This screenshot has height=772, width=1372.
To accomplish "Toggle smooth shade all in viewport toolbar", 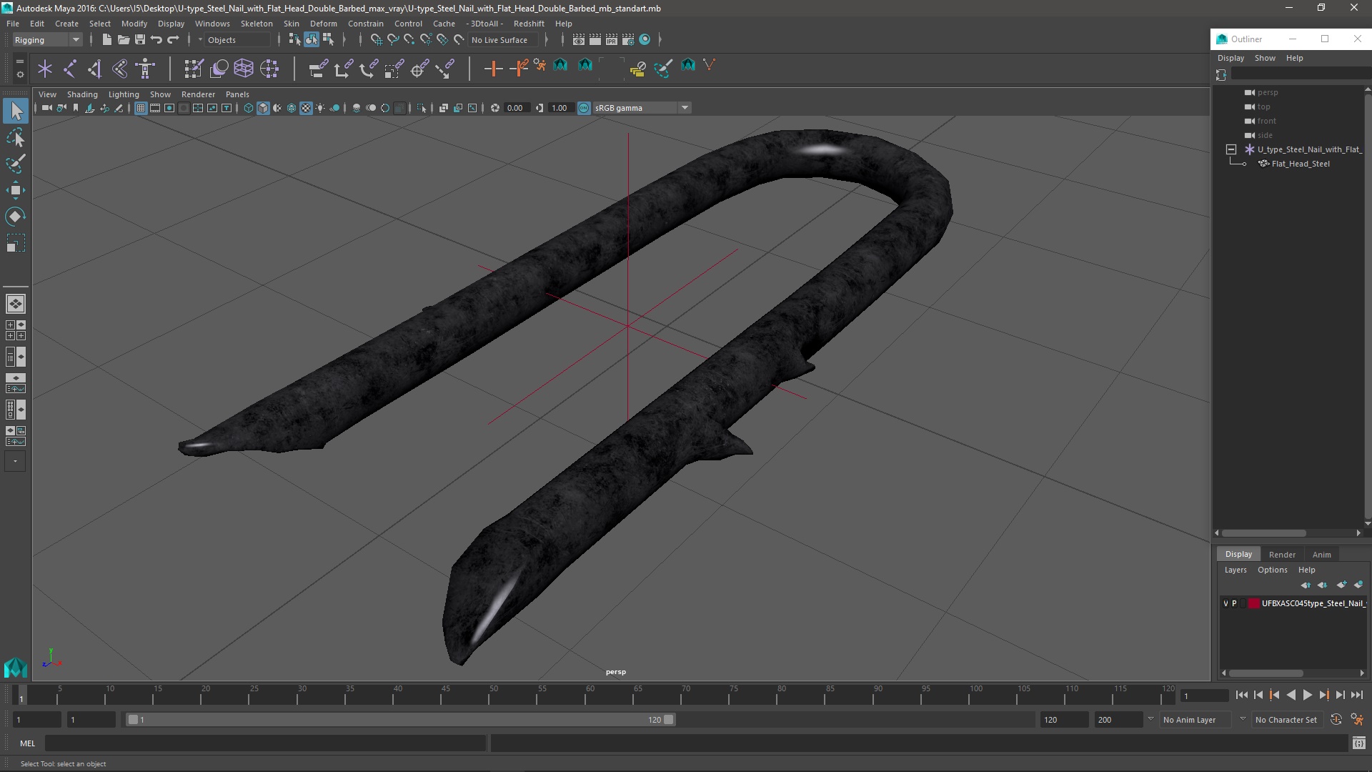I will pyautogui.click(x=263, y=108).
